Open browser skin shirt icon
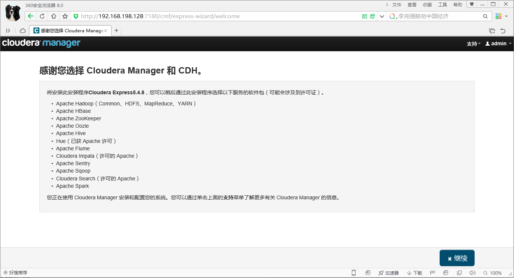 (472, 4)
